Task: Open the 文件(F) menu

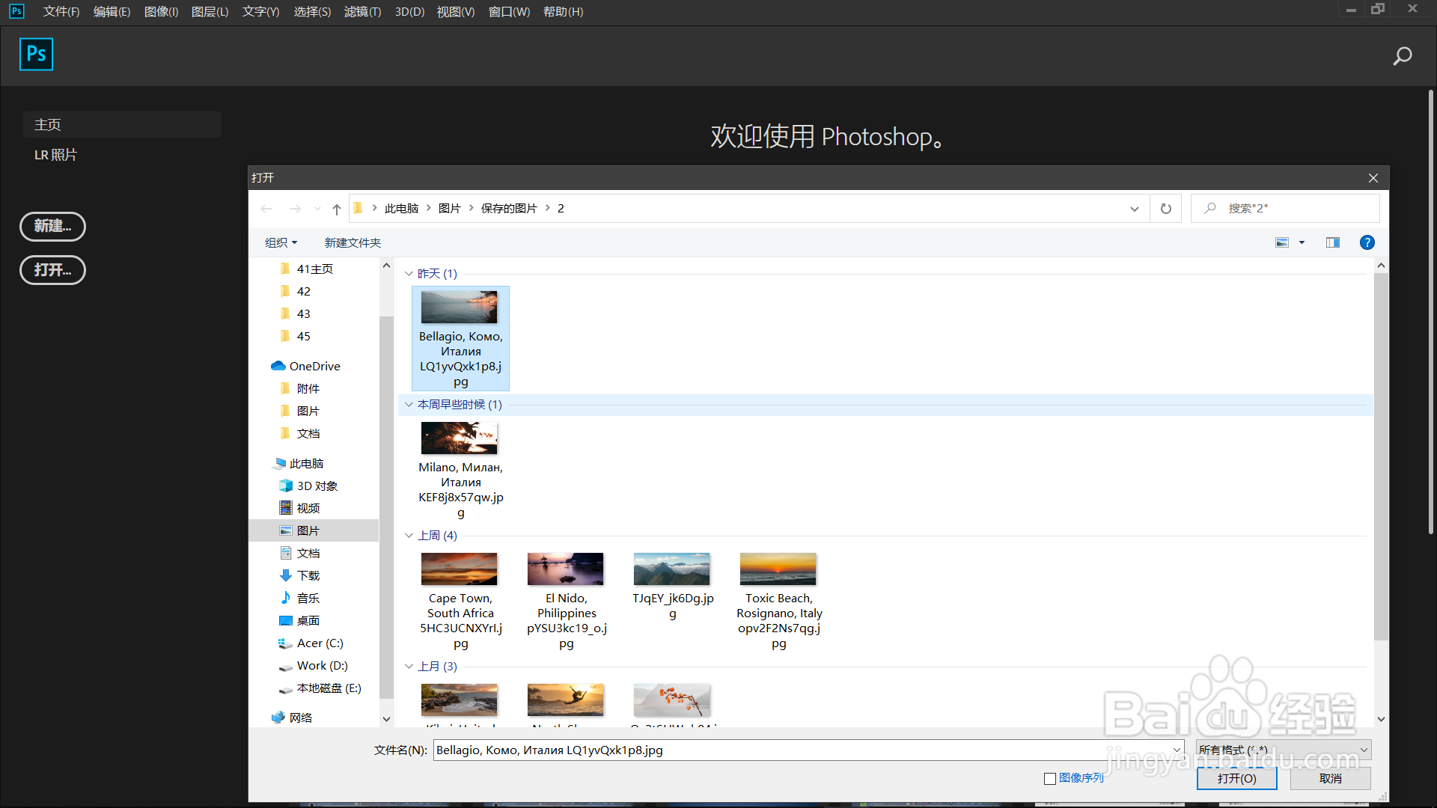Action: (61, 11)
